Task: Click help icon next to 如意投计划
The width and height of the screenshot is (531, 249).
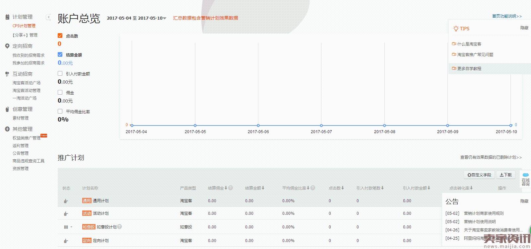Action: pos(119,227)
